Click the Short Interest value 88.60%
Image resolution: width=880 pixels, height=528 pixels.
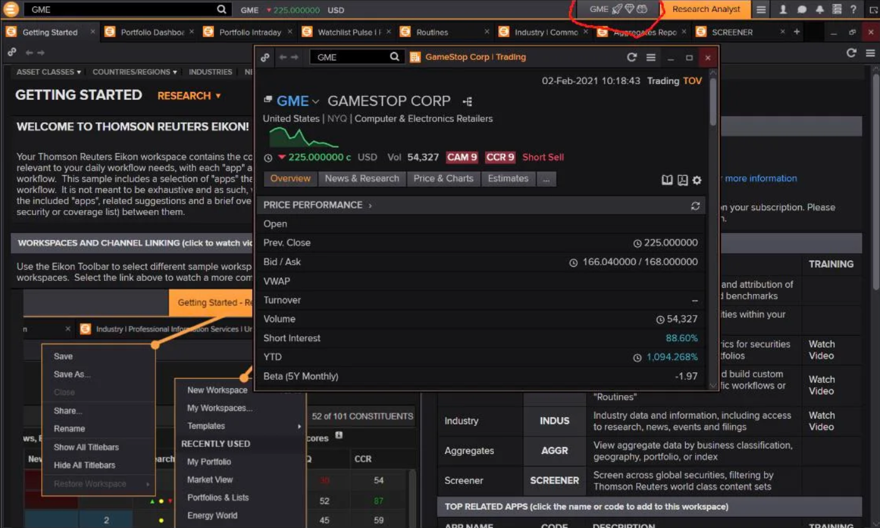[x=681, y=338]
